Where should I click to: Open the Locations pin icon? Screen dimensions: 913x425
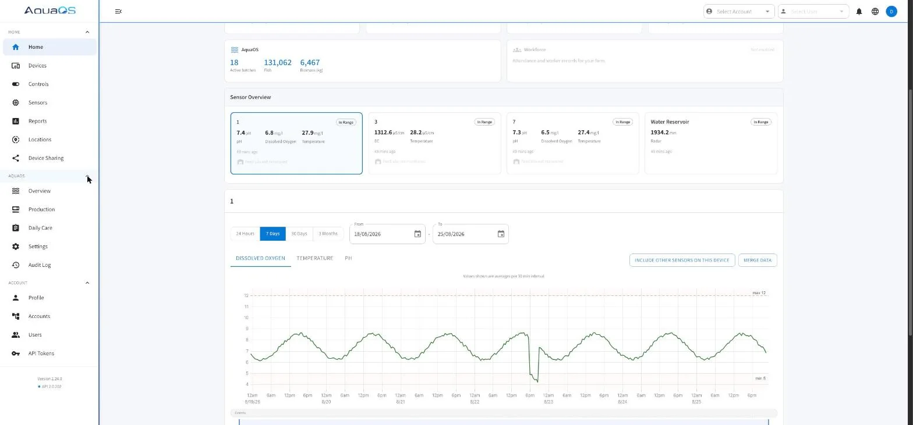(x=16, y=140)
